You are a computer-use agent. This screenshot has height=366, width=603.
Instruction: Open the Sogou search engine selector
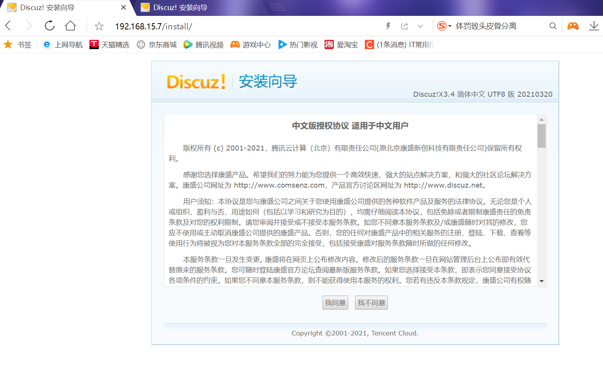pos(444,26)
